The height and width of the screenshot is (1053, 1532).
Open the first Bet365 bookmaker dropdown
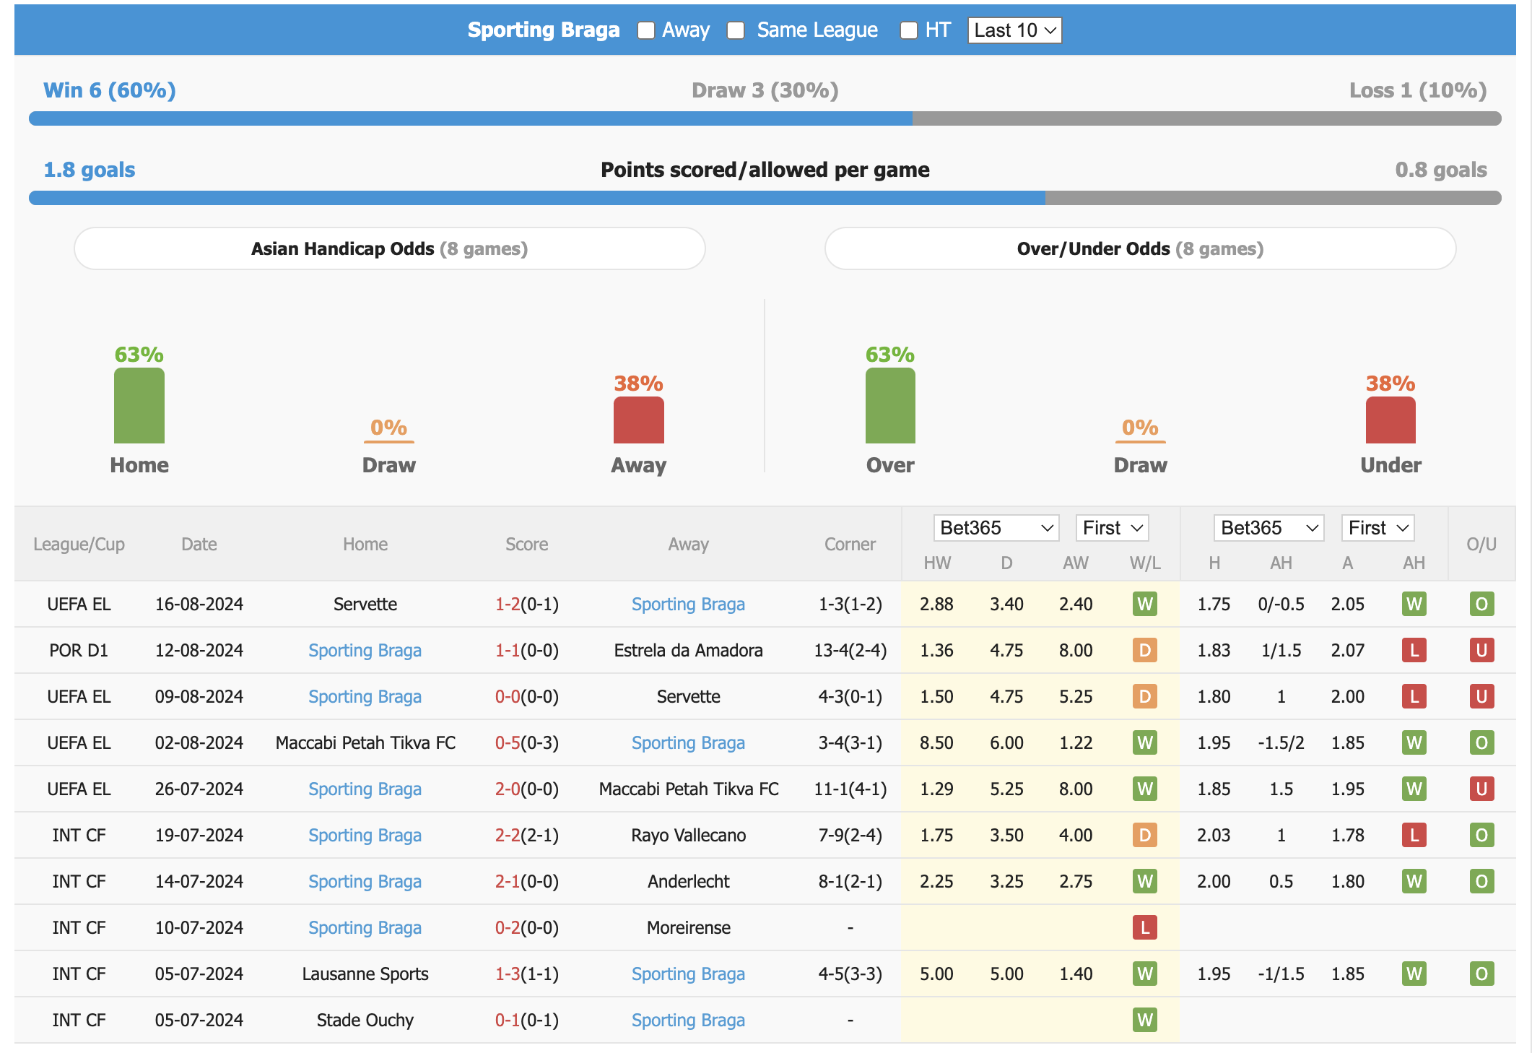click(996, 528)
